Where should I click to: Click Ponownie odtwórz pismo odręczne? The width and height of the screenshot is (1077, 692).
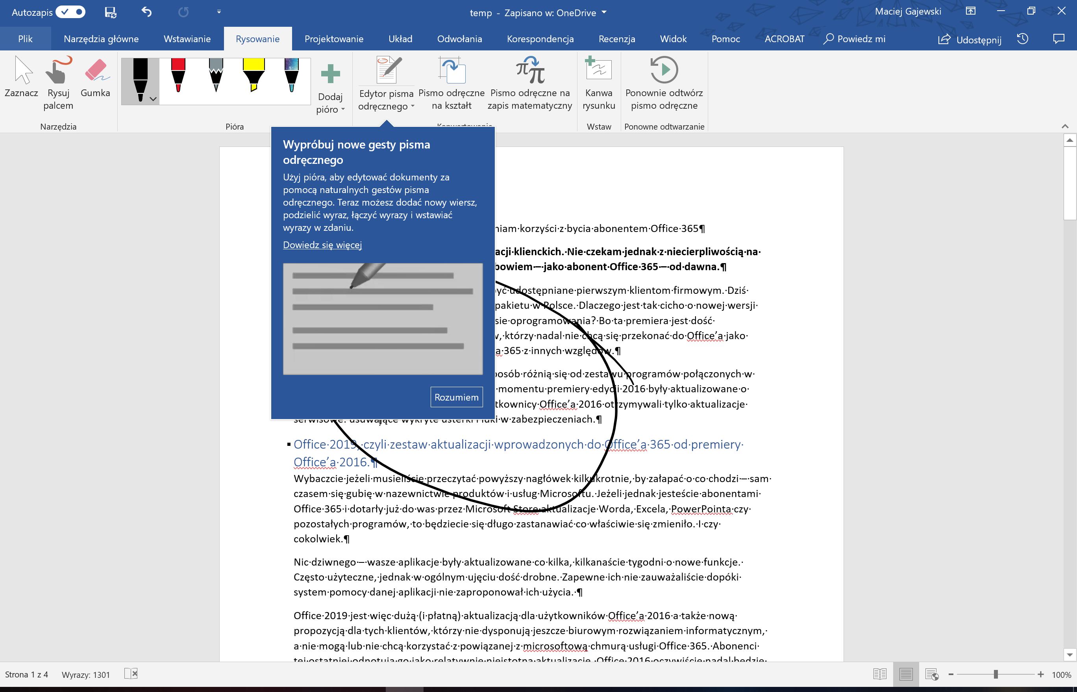point(664,83)
